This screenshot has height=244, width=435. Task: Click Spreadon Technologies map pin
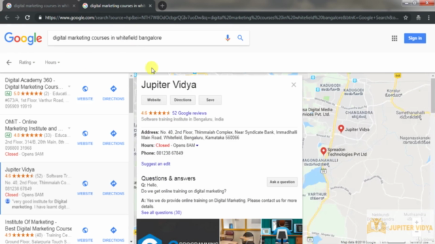pyautogui.click(x=324, y=151)
